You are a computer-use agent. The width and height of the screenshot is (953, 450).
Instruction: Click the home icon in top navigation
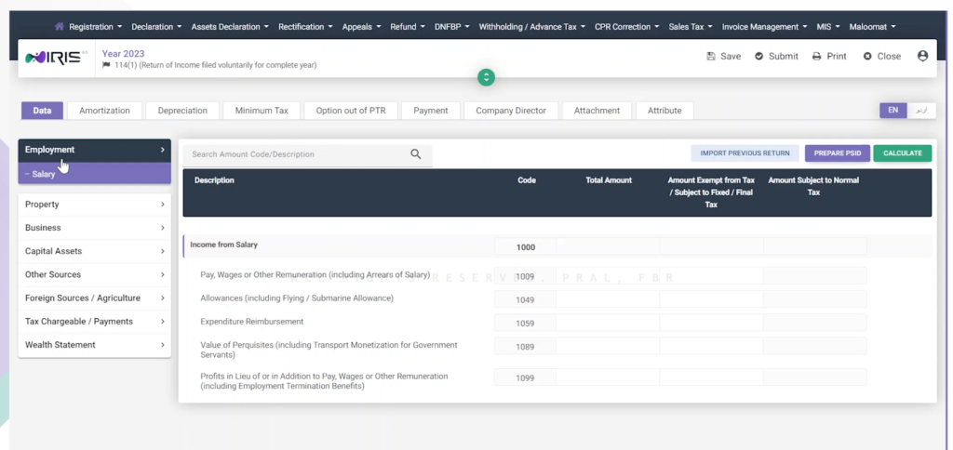click(60, 27)
